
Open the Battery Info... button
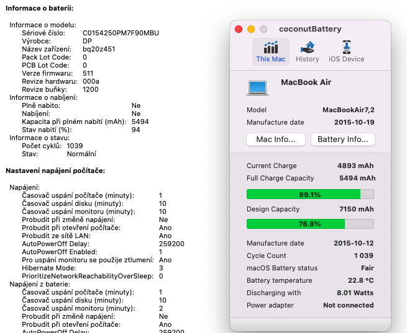[342, 140]
